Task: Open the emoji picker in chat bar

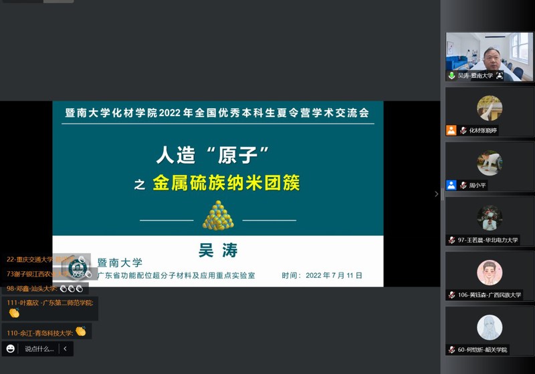Action: (x=11, y=349)
